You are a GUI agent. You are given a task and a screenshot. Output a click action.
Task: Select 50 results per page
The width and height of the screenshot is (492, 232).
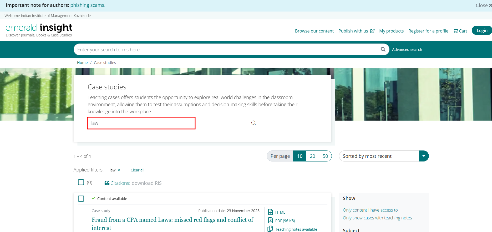325,156
